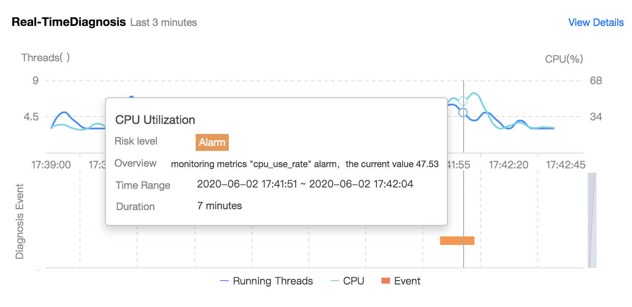Click the Threads axis title
Screen dimensions: 632x307
pos(46,57)
